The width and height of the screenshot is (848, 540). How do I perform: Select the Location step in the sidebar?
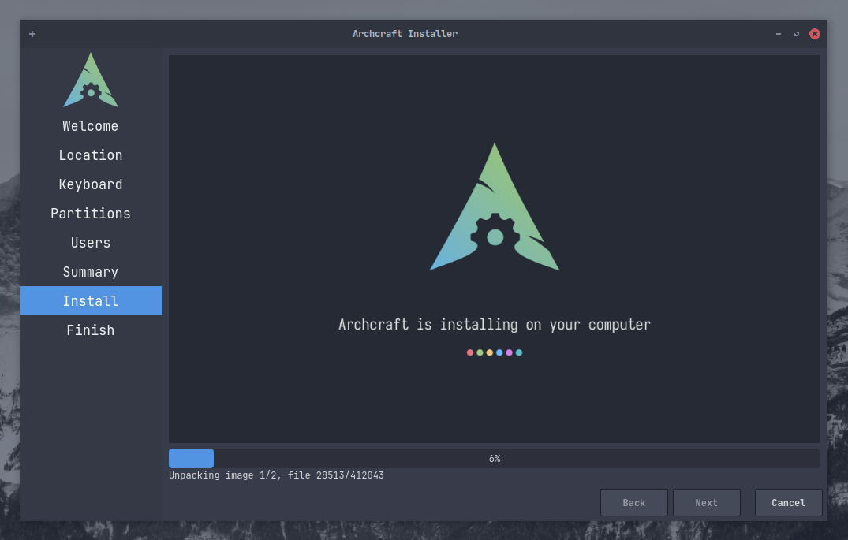pyautogui.click(x=90, y=155)
